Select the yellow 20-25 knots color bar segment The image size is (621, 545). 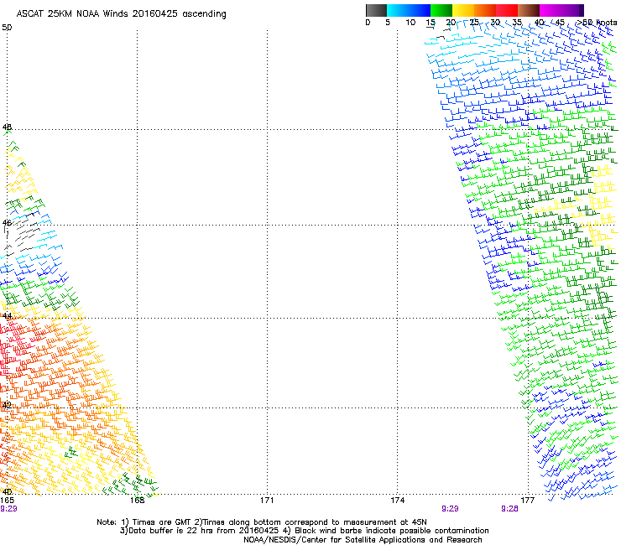point(463,10)
